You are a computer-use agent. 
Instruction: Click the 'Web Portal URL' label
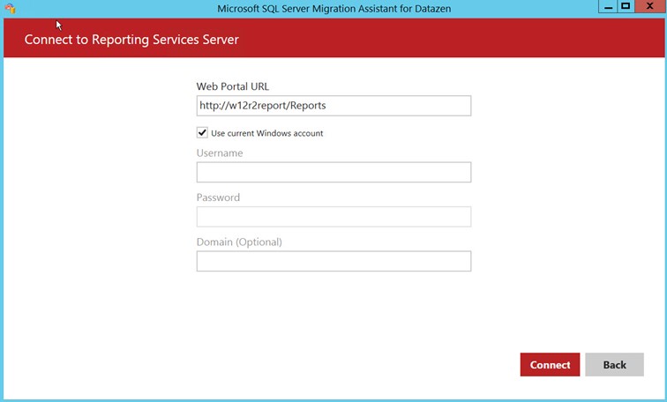click(233, 86)
